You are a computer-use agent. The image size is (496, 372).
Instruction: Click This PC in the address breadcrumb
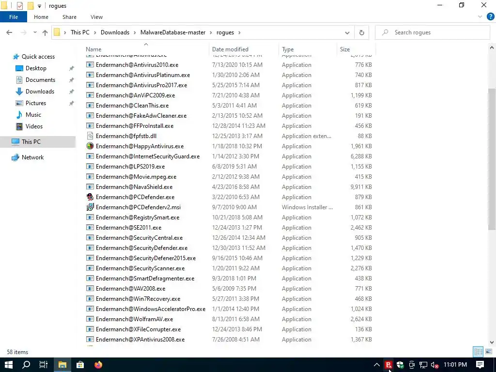click(80, 32)
